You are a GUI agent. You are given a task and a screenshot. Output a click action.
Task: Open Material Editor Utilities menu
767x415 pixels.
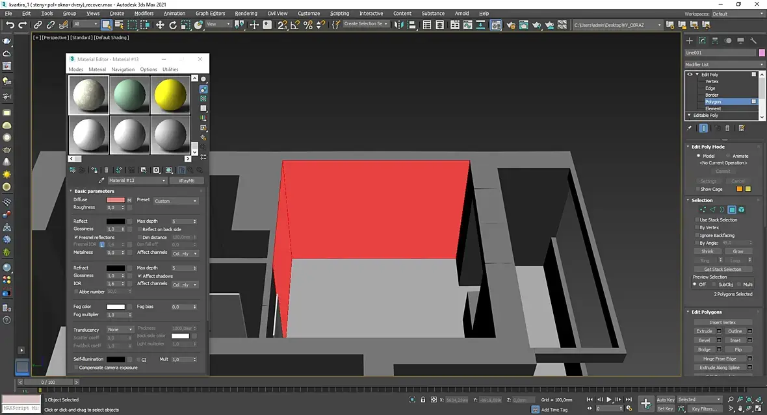170,69
